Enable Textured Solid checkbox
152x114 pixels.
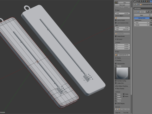click(x=116, y=64)
